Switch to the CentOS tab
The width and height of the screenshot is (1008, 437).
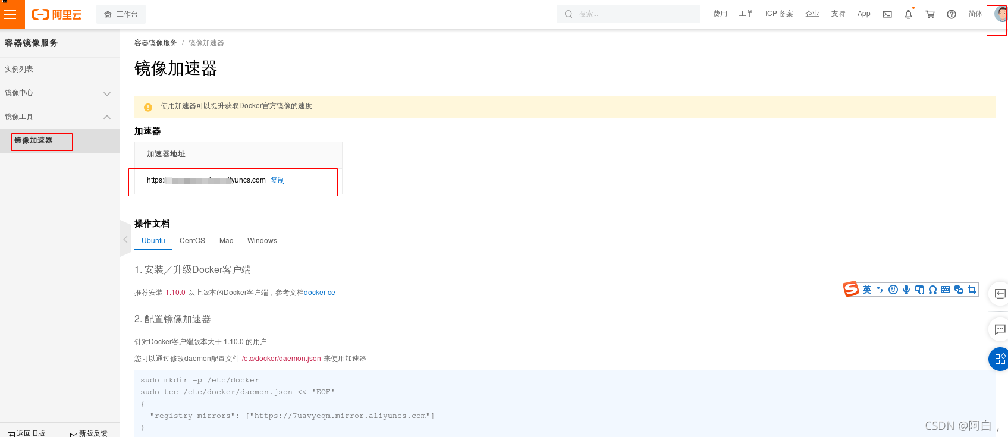(x=192, y=241)
